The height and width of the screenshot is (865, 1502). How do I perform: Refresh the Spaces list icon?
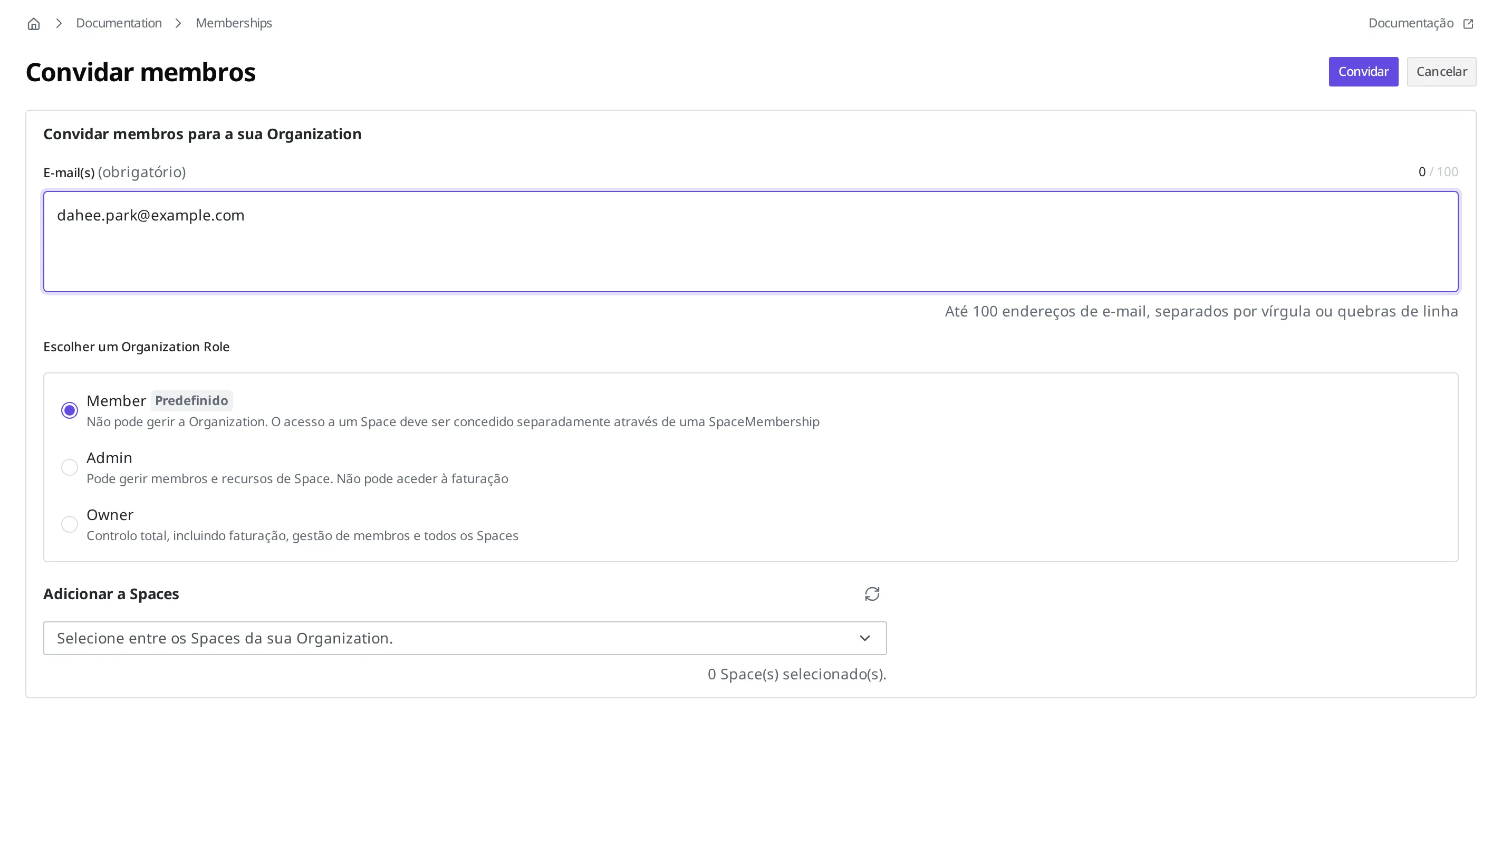tap(872, 594)
